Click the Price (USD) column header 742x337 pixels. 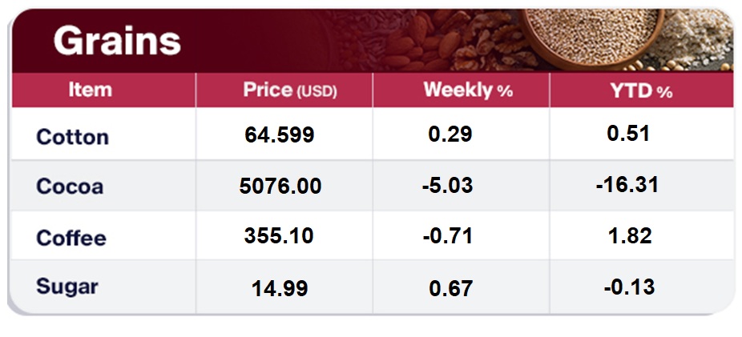(290, 90)
